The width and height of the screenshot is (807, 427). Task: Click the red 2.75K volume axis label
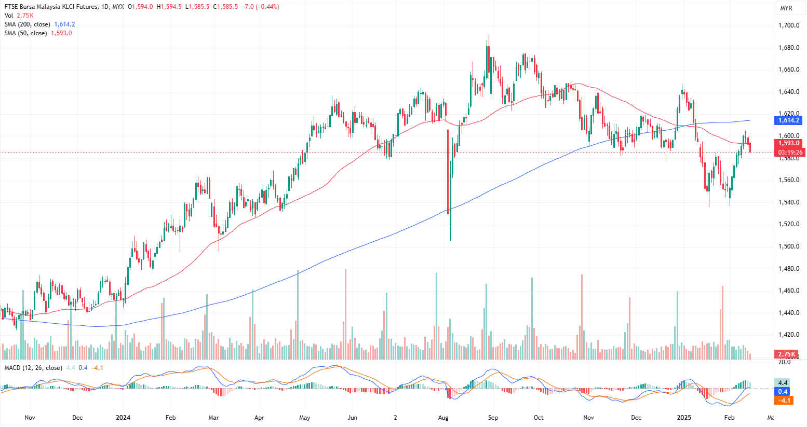click(786, 354)
